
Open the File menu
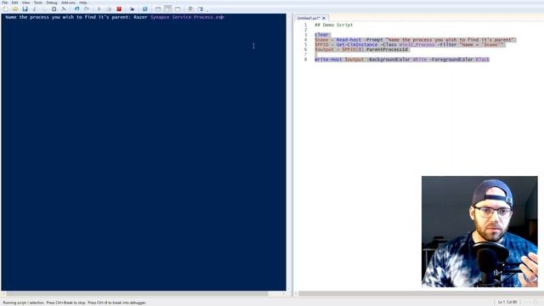point(5,3)
